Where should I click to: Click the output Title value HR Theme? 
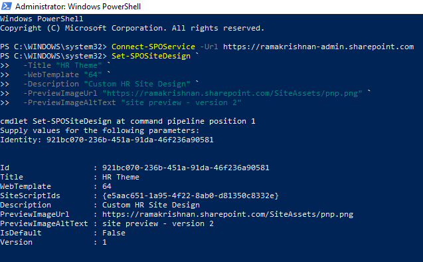121,177
